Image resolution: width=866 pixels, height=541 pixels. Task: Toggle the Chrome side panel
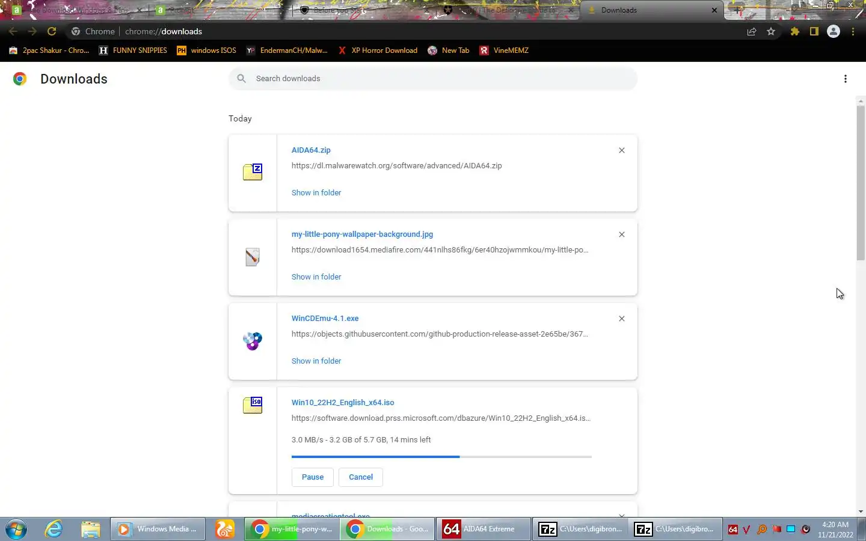click(x=814, y=31)
